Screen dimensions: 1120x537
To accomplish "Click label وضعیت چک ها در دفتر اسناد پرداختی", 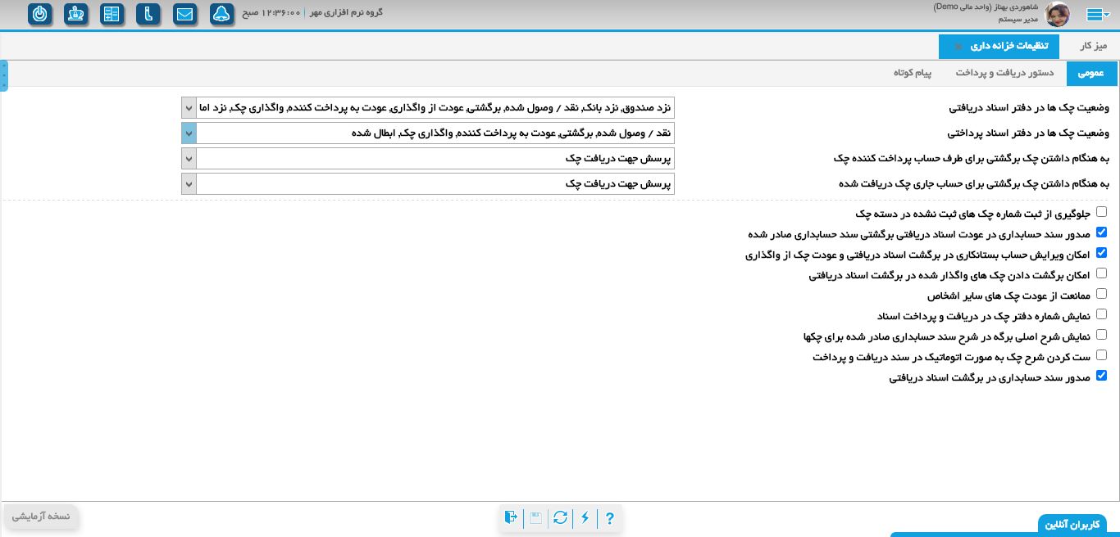I will tap(1029, 133).
